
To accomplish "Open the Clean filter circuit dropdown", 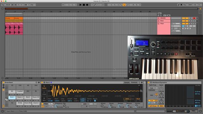I will click(51, 106).
